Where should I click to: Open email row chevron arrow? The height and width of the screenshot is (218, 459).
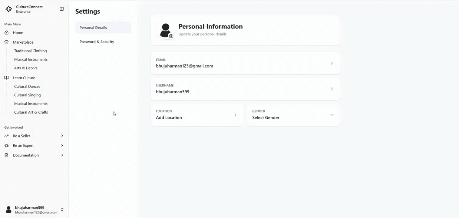pos(332,63)
